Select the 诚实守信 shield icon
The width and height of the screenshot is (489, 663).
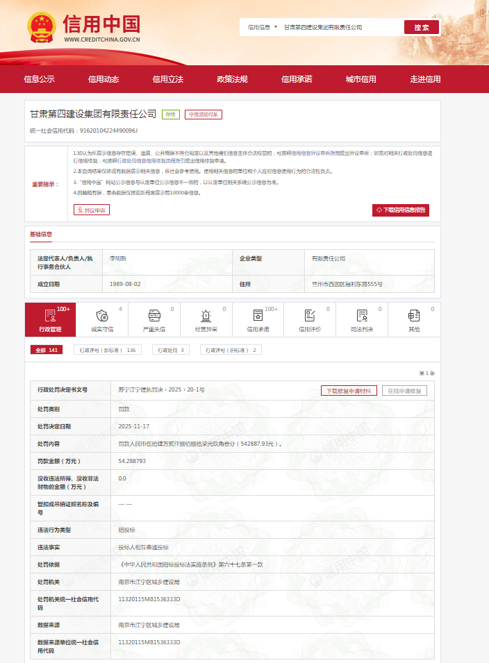click(x=102, y=316)
